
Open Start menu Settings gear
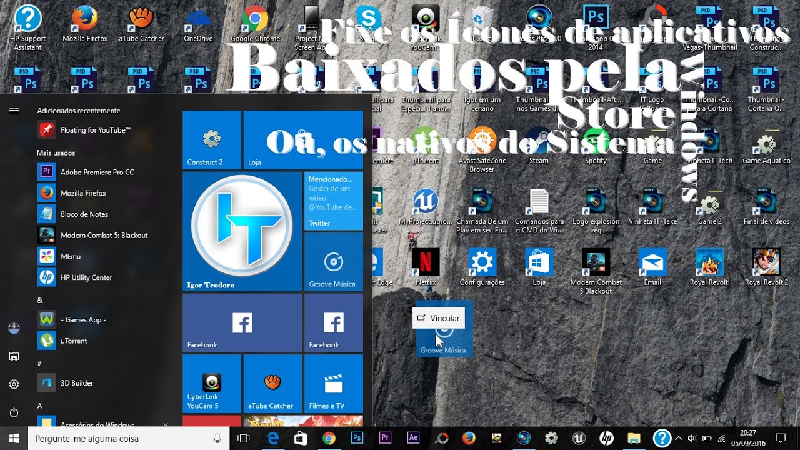(x=14, y=384)
